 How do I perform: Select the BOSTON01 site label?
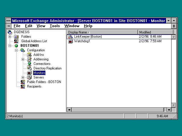[30, 46]
